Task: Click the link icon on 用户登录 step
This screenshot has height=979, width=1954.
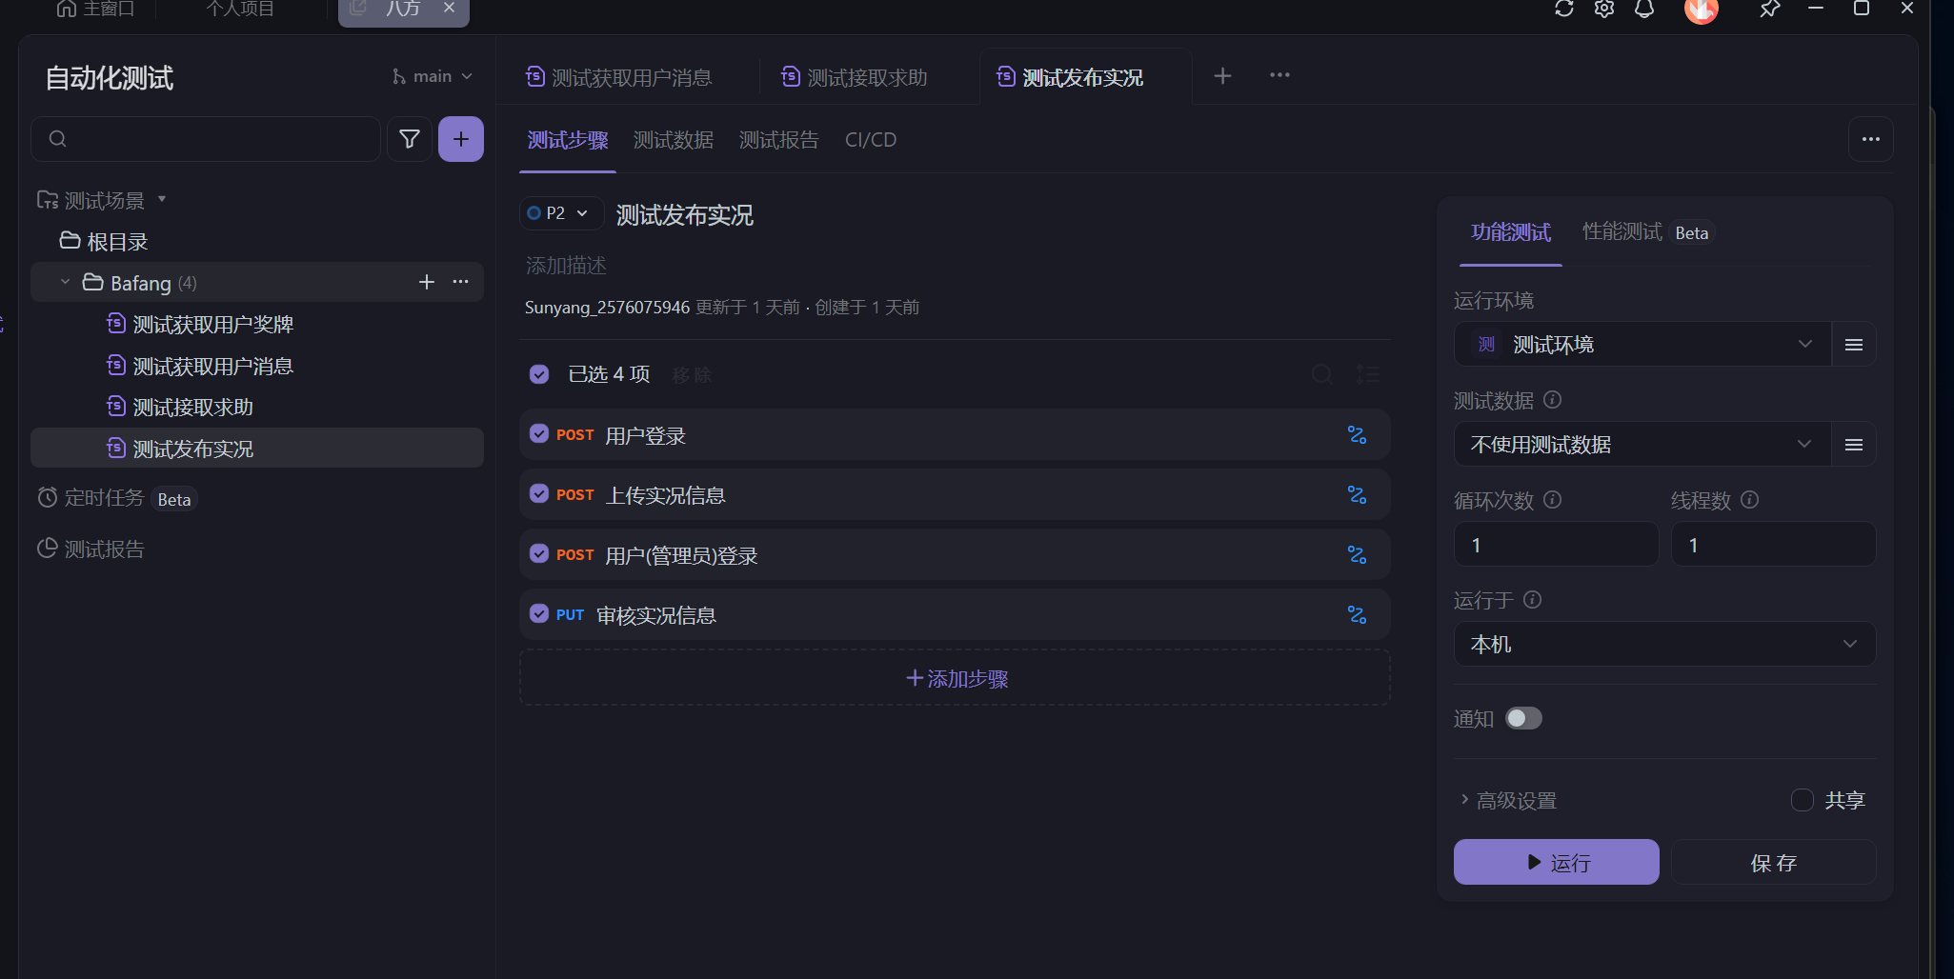Action: [1357, 435]
